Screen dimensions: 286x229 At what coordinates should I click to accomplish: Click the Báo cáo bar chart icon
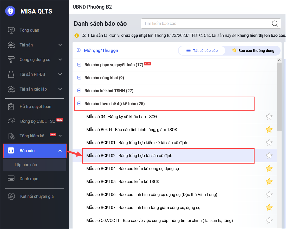[11, 151]
